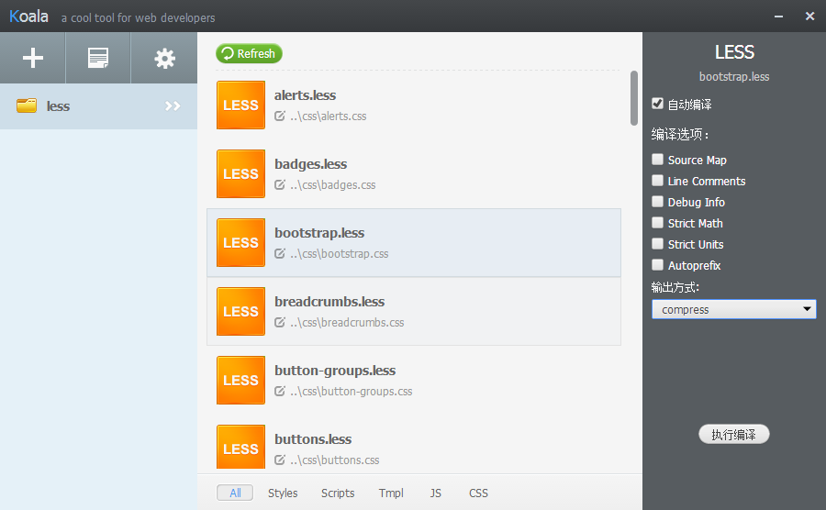826x510 pixels.
Task: Select the Tmpl filter tab
Action: click(x=391, y=493)
